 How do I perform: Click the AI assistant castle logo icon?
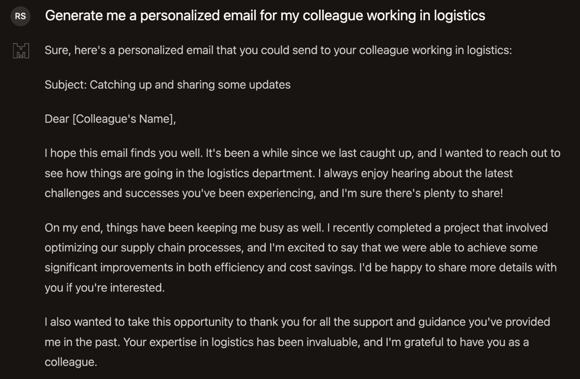(x=21, y=51)
